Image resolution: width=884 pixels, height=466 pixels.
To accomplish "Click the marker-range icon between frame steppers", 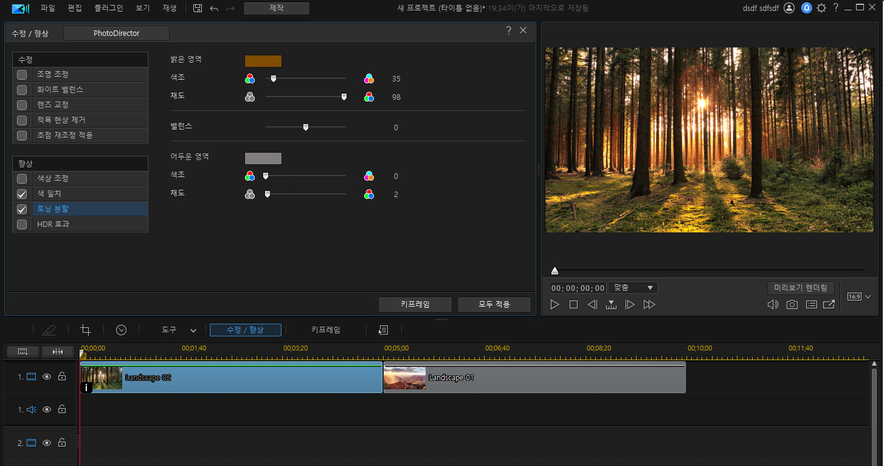I will click(x=611, y=305).
